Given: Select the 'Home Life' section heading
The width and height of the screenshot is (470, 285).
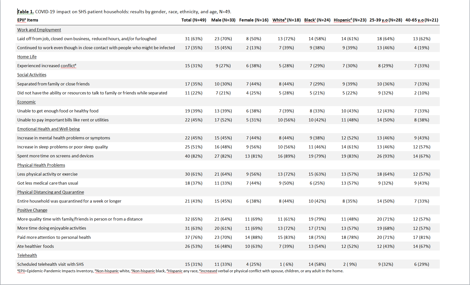Looking at the screenshot, I should tap(27, 57).
